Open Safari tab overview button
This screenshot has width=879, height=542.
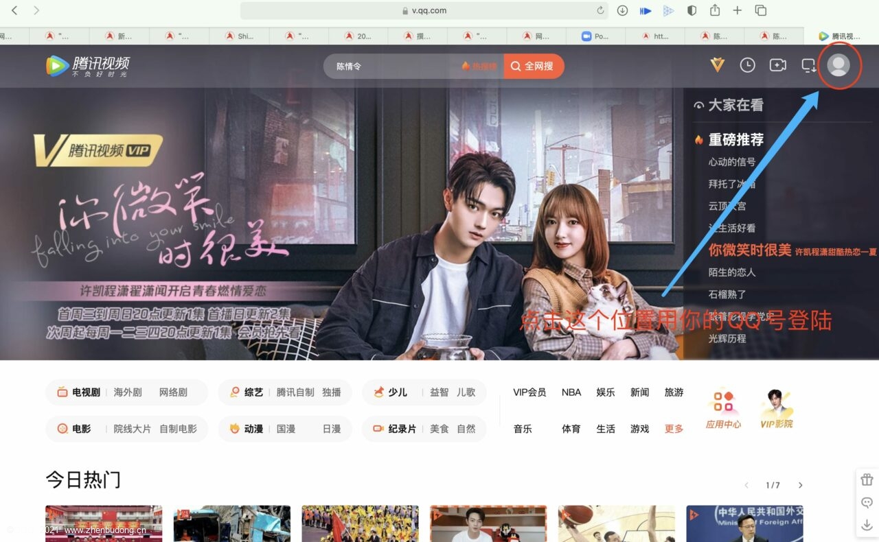point(760,10)
